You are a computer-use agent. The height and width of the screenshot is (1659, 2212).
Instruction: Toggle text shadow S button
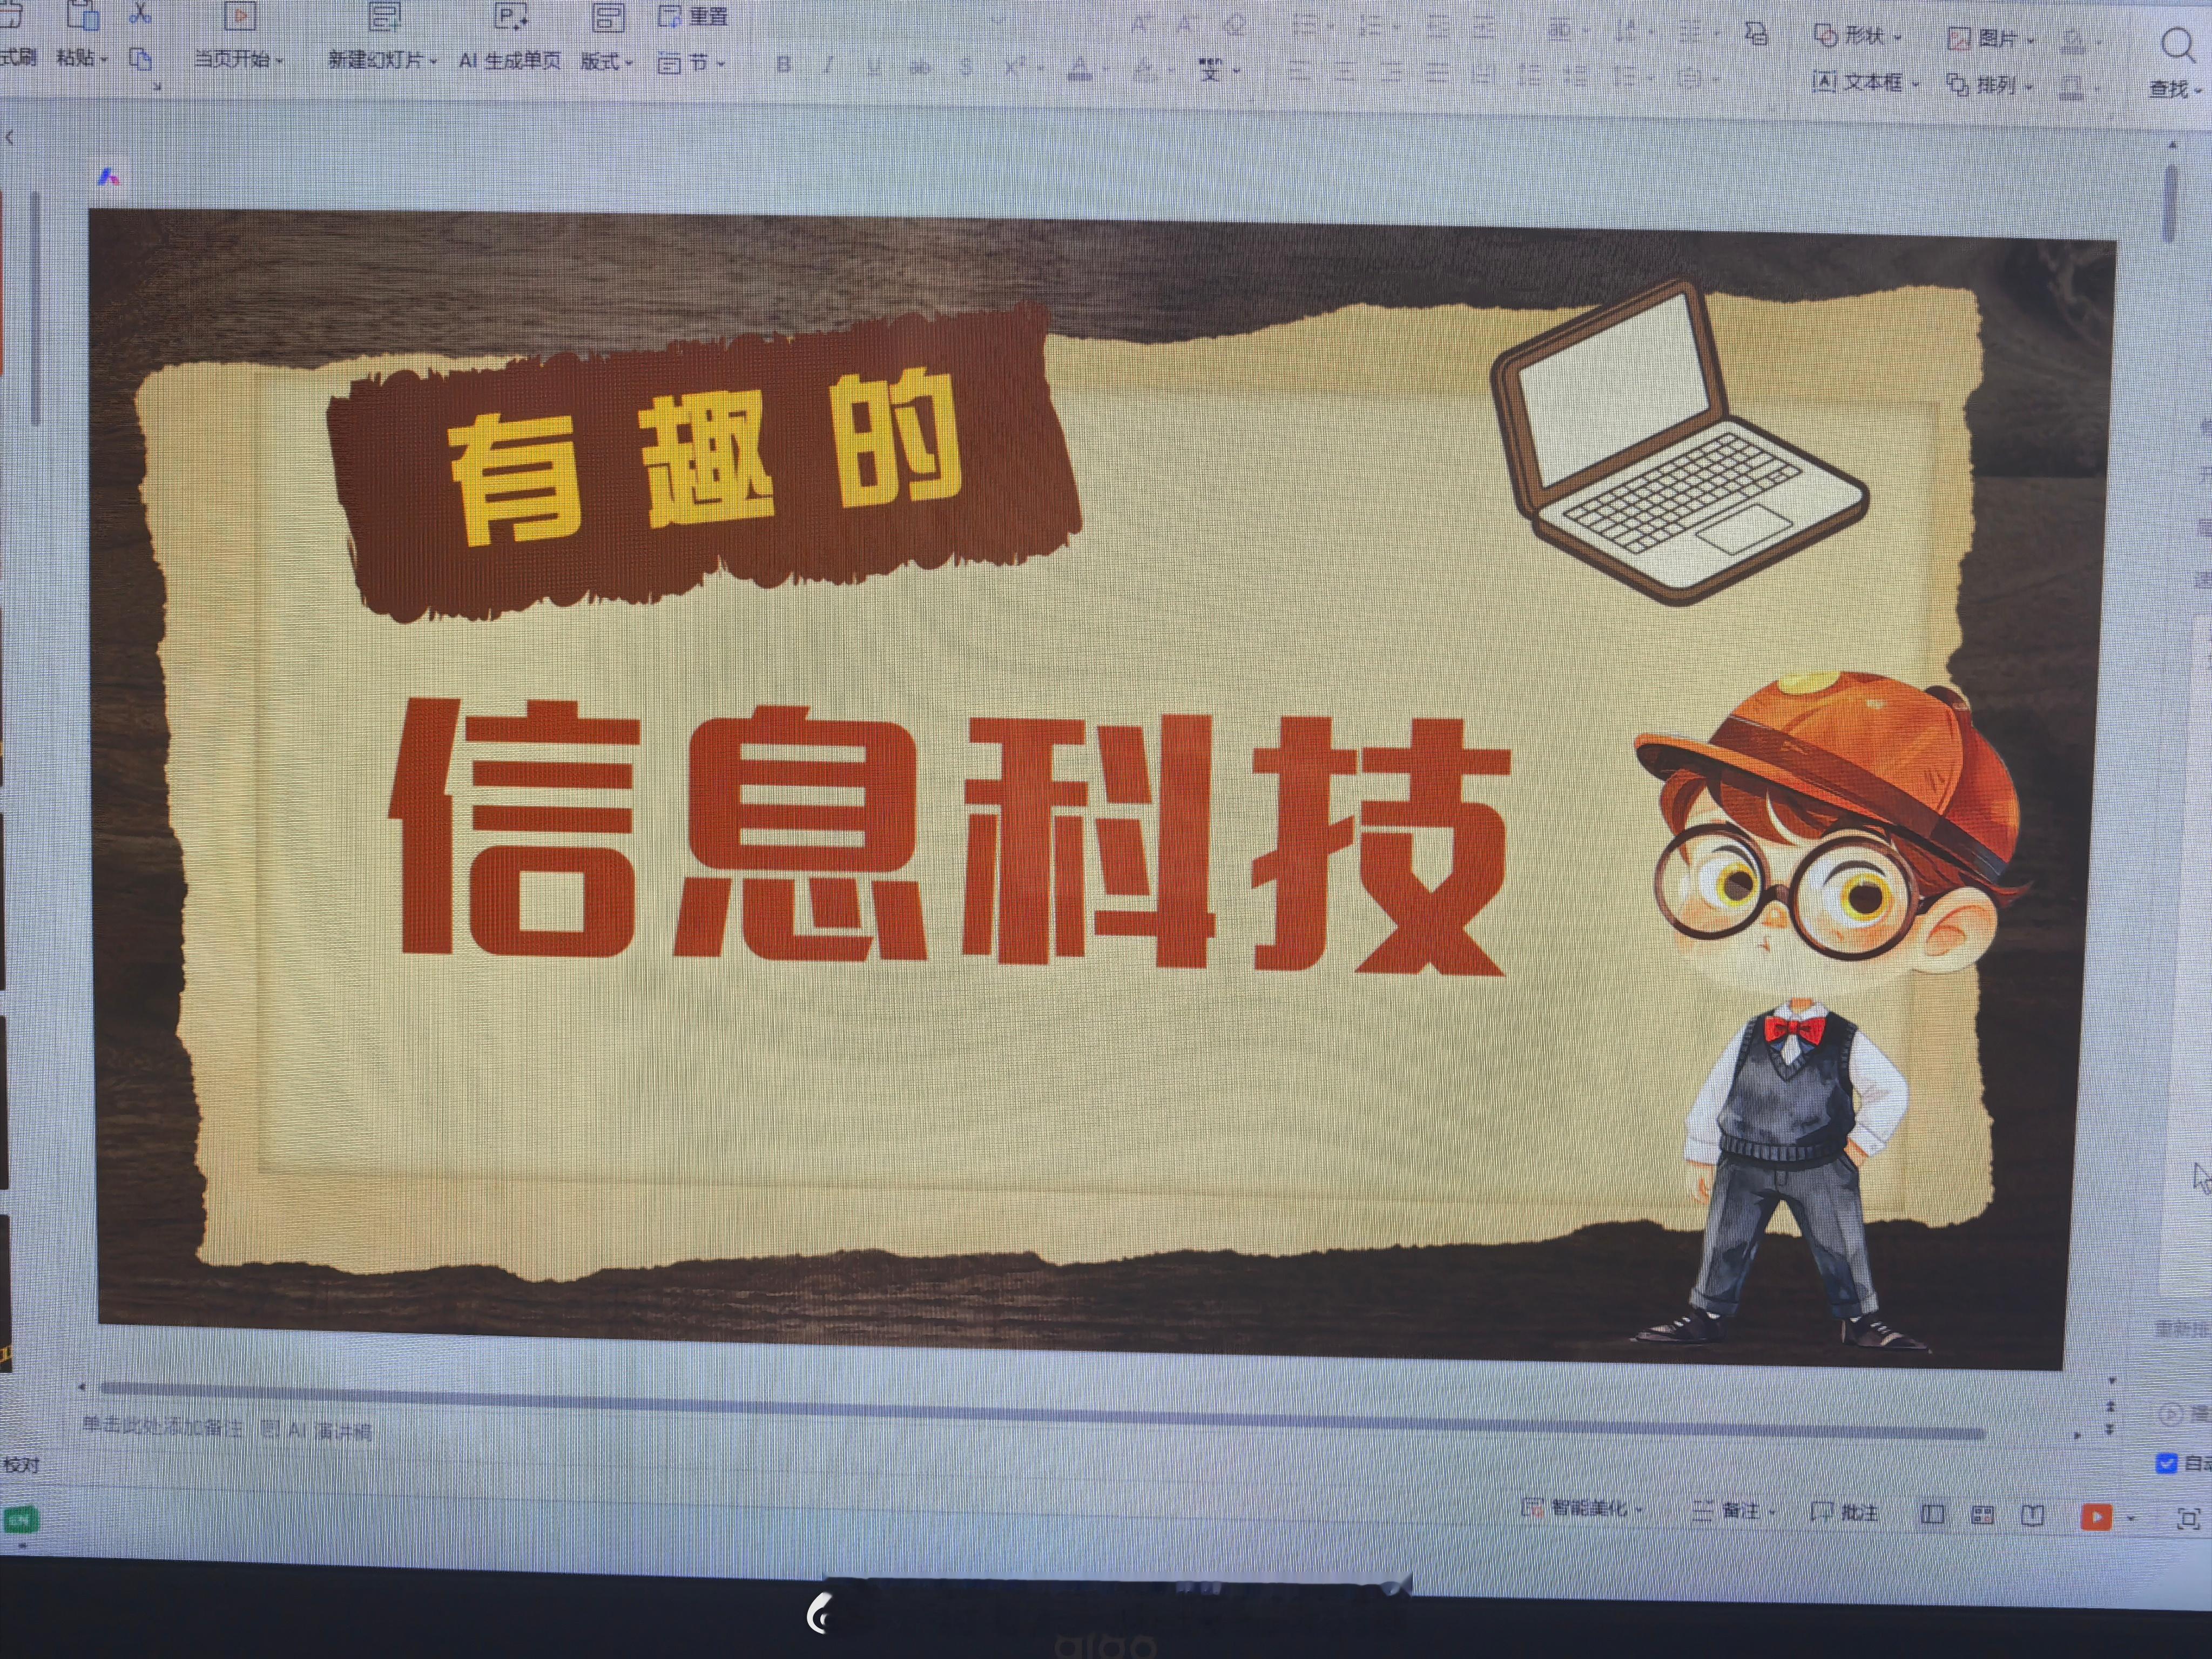coord(965,67)
